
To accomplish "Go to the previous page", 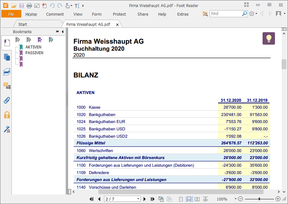I will click(99, 199).
